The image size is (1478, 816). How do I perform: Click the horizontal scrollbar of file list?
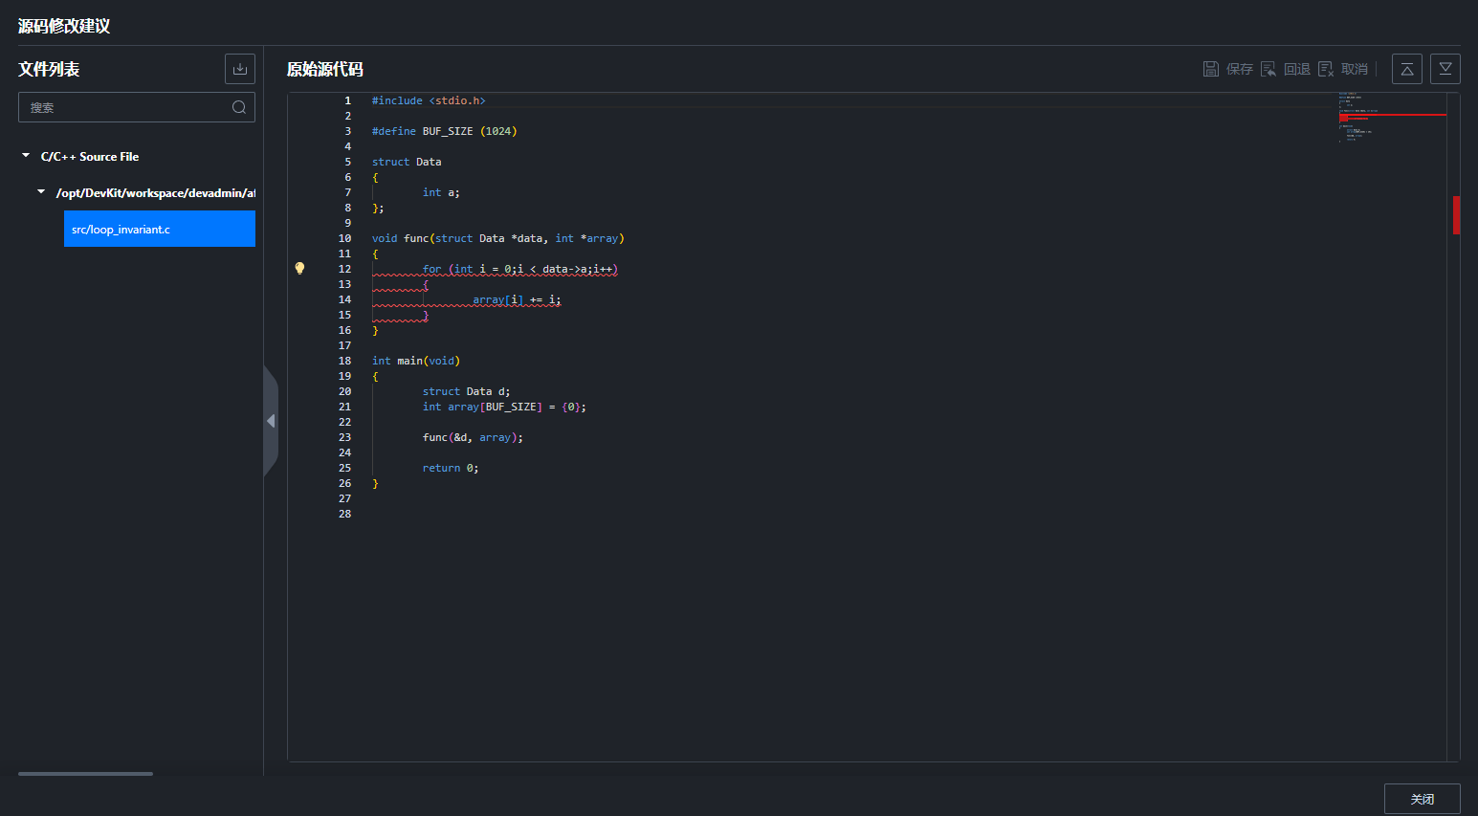(x=85, y=773)
